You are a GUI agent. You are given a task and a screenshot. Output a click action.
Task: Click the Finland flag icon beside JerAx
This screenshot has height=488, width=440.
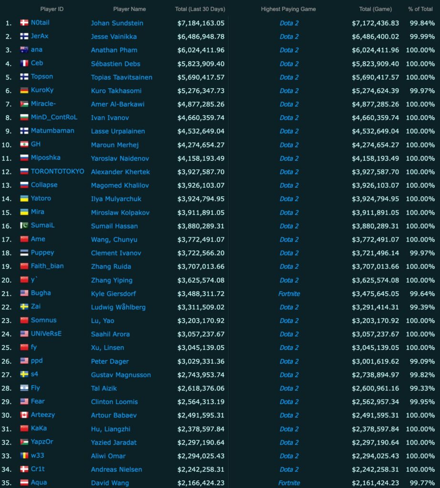(24, 36)
